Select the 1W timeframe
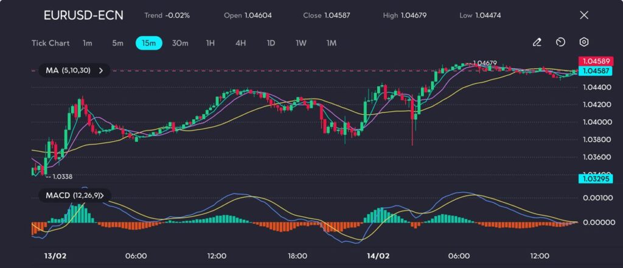Screen dimensions: 623x268 (301, 43)
